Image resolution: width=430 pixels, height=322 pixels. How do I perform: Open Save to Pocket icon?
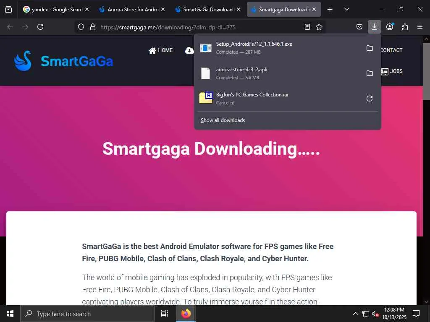tap(359, 27)
